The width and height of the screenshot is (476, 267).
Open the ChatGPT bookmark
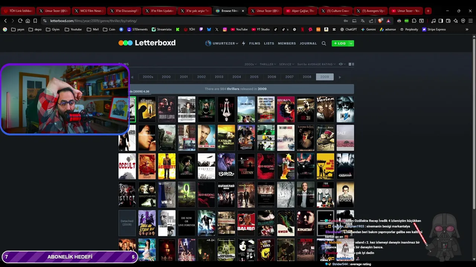pyautogui.click(x=348, y=29)
